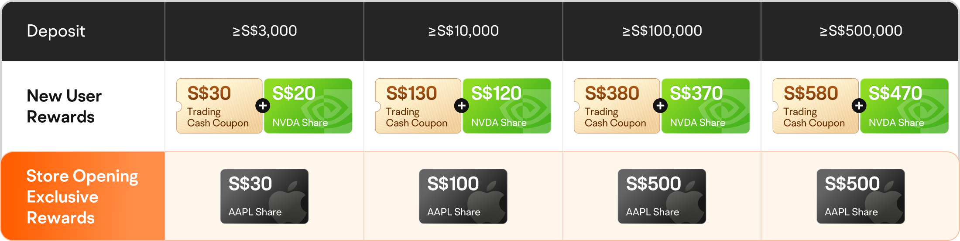
Task: Click the ≥S$500,000 deposit column header
Action: 861,31
